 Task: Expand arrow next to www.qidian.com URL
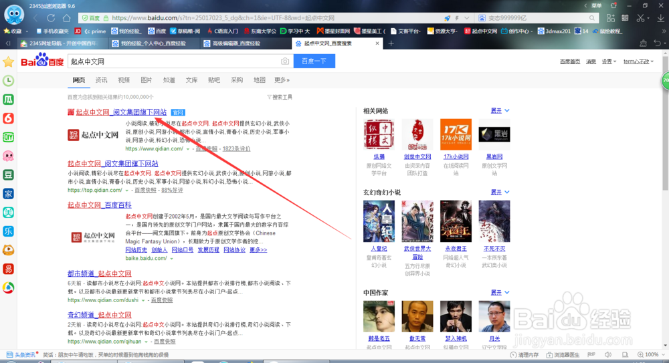tap(187, 149)
